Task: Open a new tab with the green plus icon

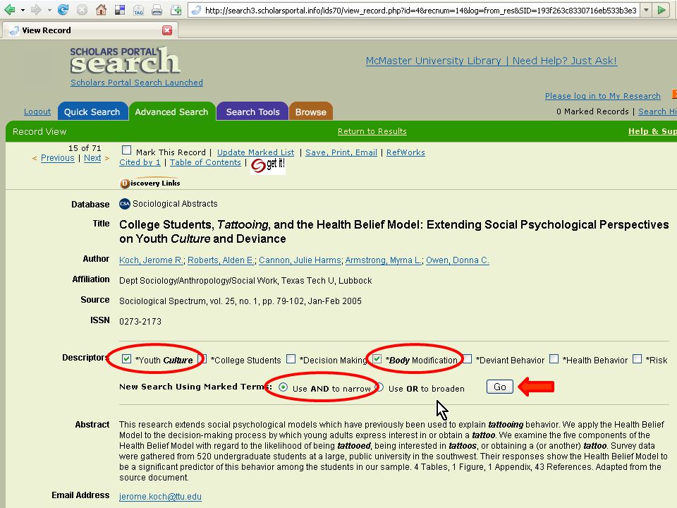Action: pyautogui.click(x=176, y=10)
